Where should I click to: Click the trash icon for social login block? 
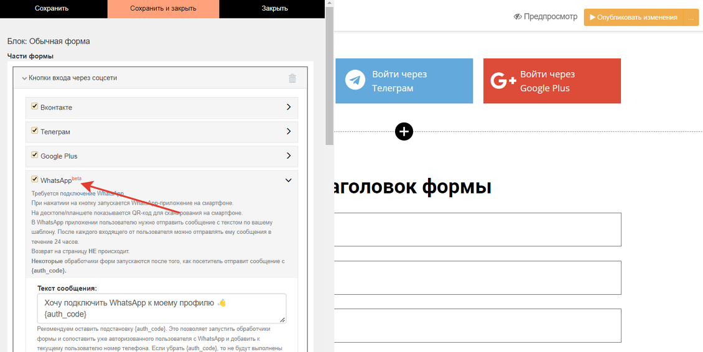[x=292, y=78]
